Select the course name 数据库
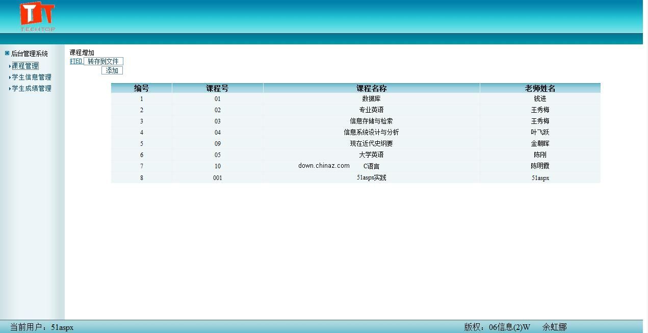This screenshot has height=333, width=648. tap(372, 99)
